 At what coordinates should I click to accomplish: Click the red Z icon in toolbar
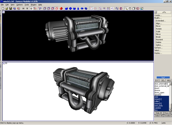point(121,9)
